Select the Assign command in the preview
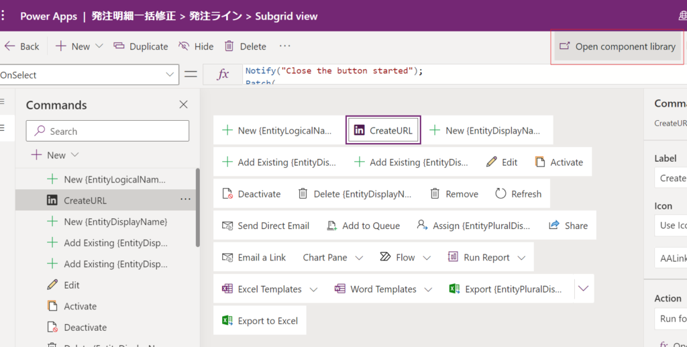This screenshot has height=347, width=687. pyautogui.click(x=474, y=226)
